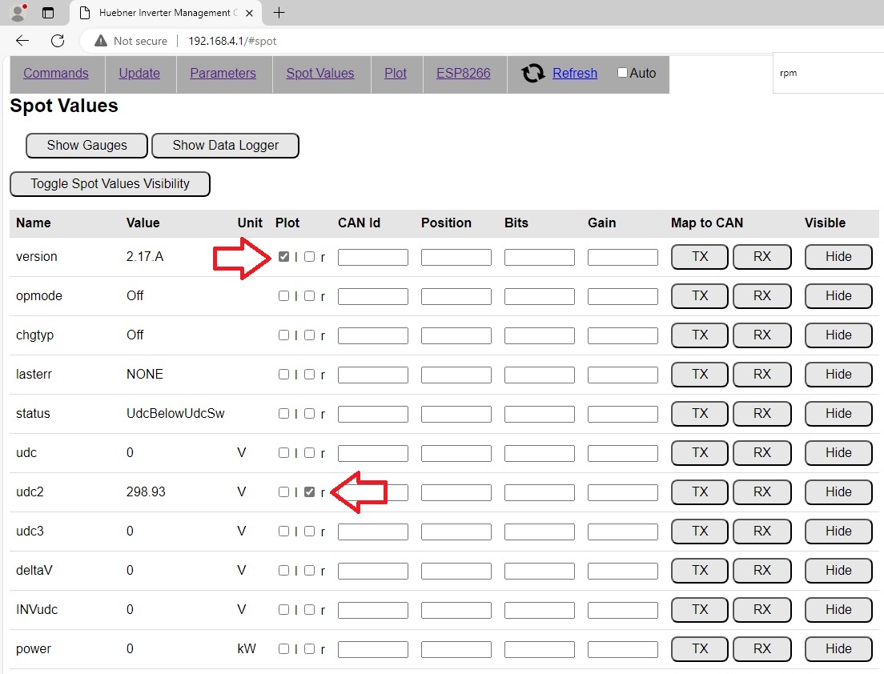Hide the udc2 spot value row

(838, 492)
